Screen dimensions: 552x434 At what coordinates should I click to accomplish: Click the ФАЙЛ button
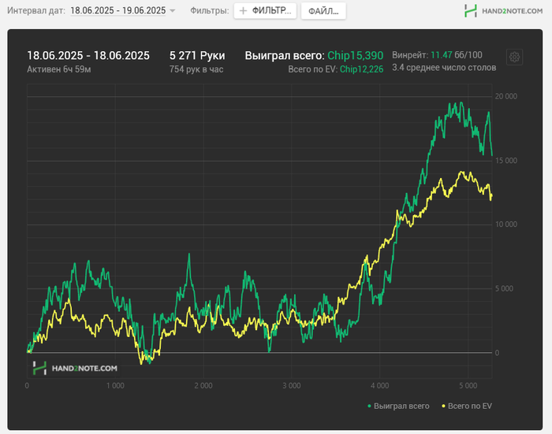click(x=323, y=11)
